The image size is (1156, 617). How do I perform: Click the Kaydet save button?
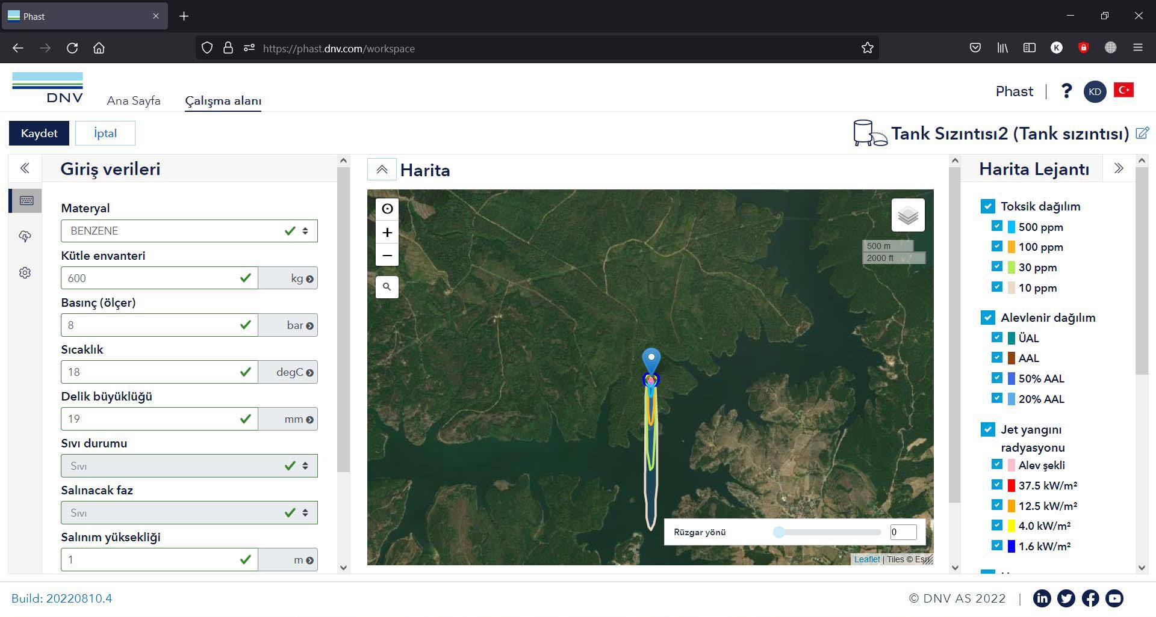(x=39, y=133)
